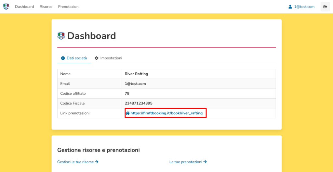Click the arrow after Gestisci le tue risorse
The image size is (333, 172).
(97, 162)
